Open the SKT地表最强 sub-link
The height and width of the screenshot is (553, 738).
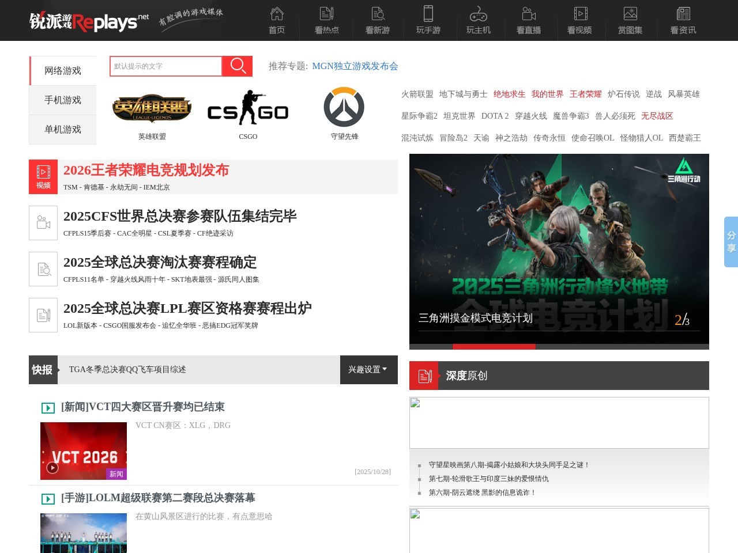tap(192, 279)
